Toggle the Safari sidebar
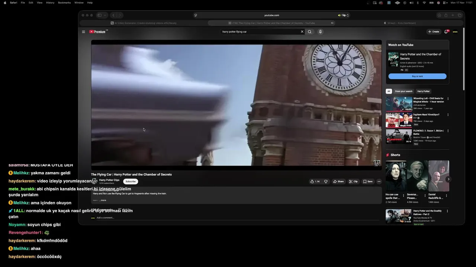The image size is (476, 267). pos(99,15)
